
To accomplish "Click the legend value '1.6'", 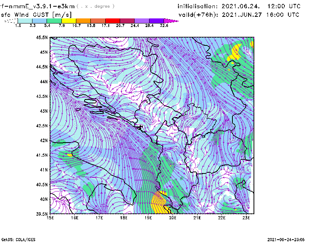I will 18,25.
